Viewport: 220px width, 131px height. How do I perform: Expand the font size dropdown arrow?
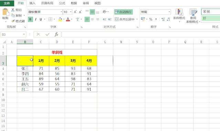coord(71,12)
